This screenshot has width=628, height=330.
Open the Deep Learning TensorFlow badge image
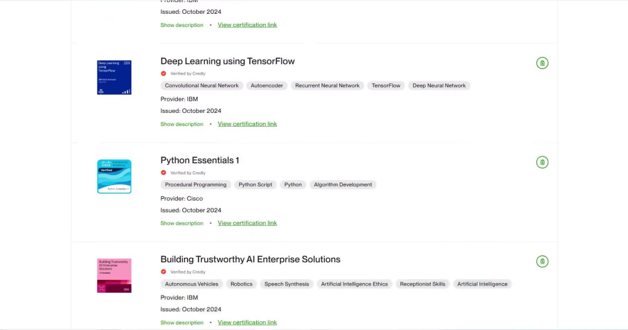coord(114,77)
